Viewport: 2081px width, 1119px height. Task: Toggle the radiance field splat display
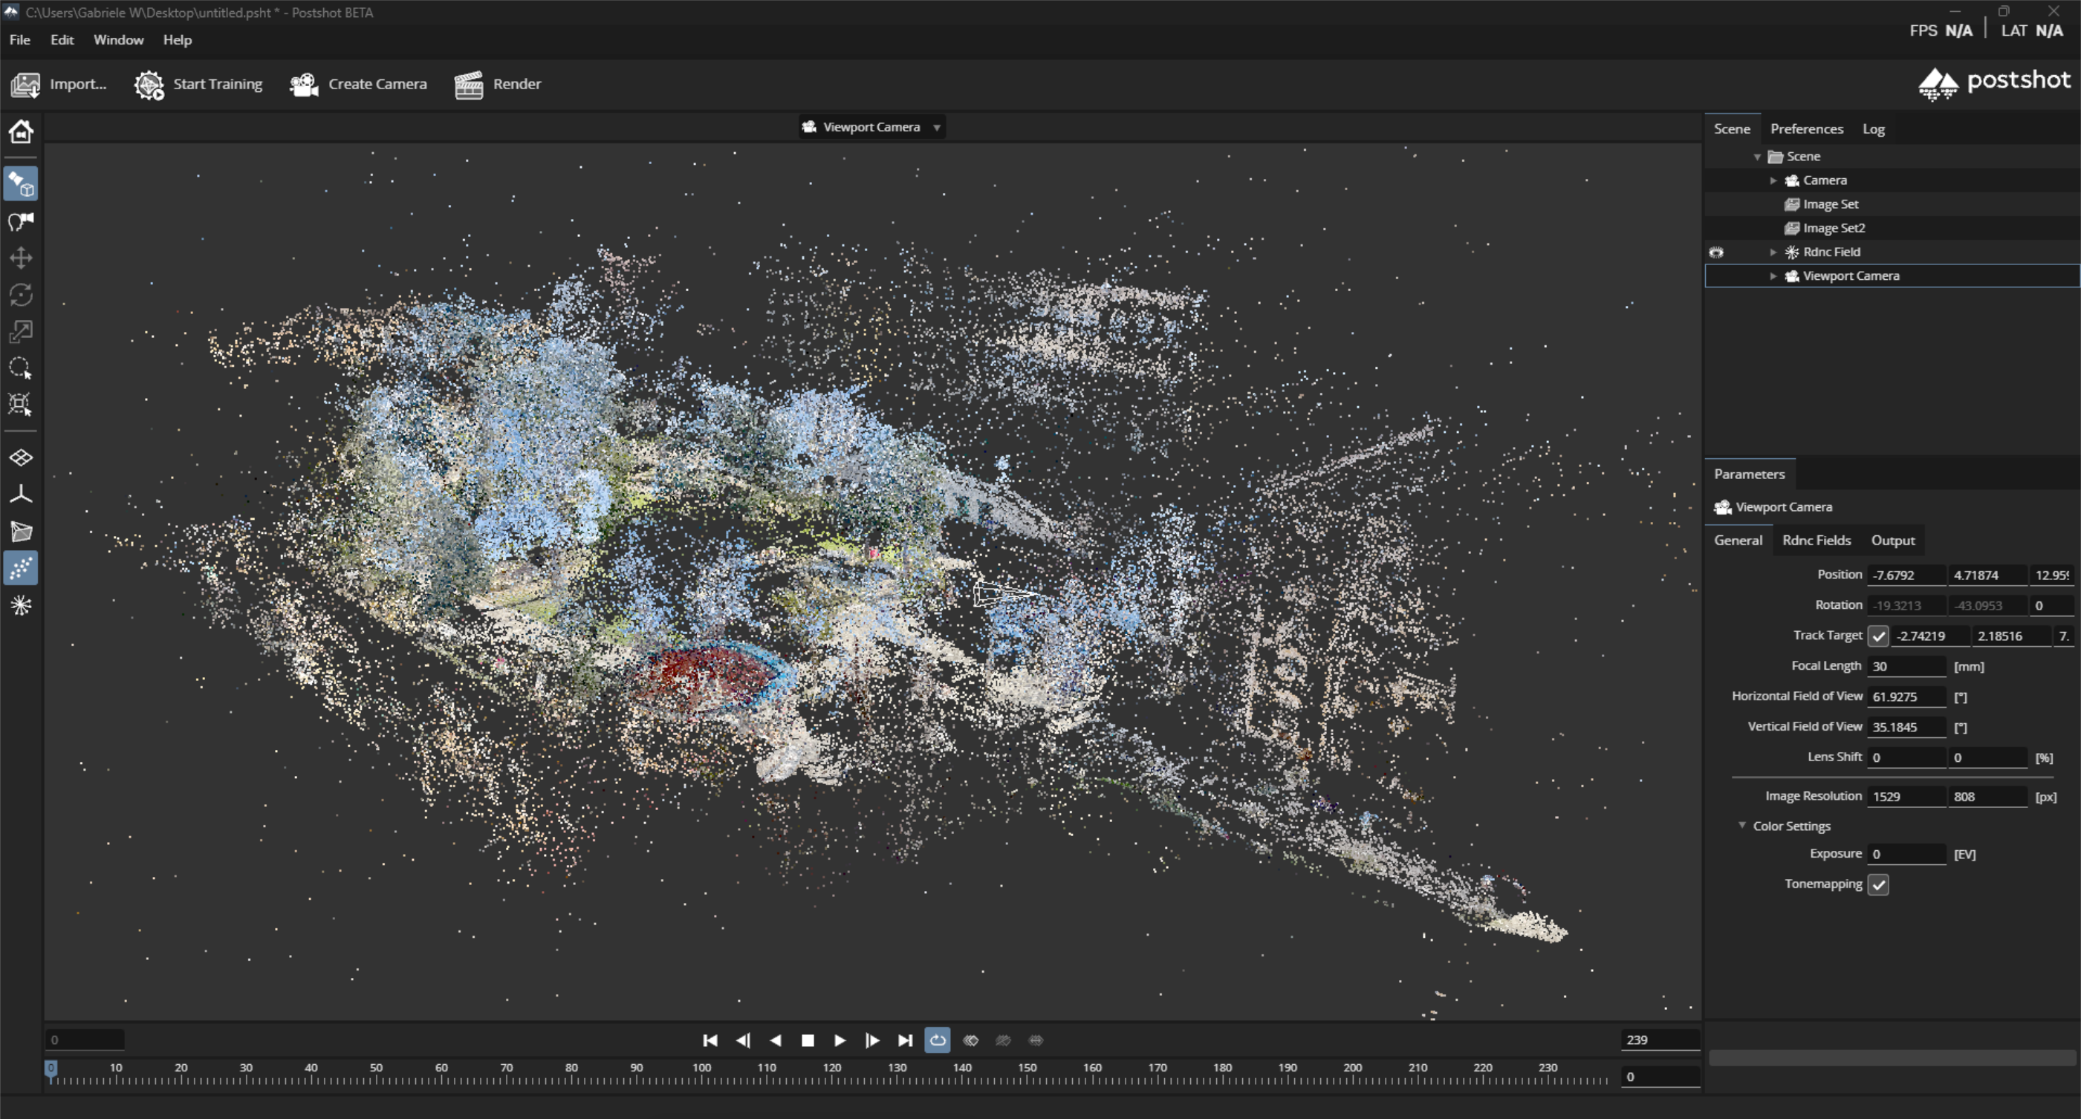pos(21,605)
